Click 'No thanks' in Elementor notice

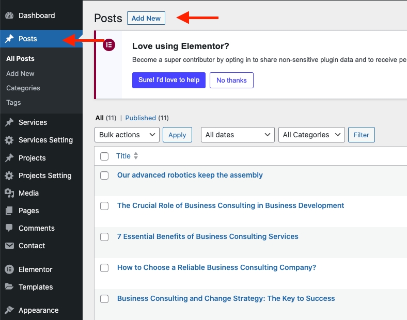point(231,80)
